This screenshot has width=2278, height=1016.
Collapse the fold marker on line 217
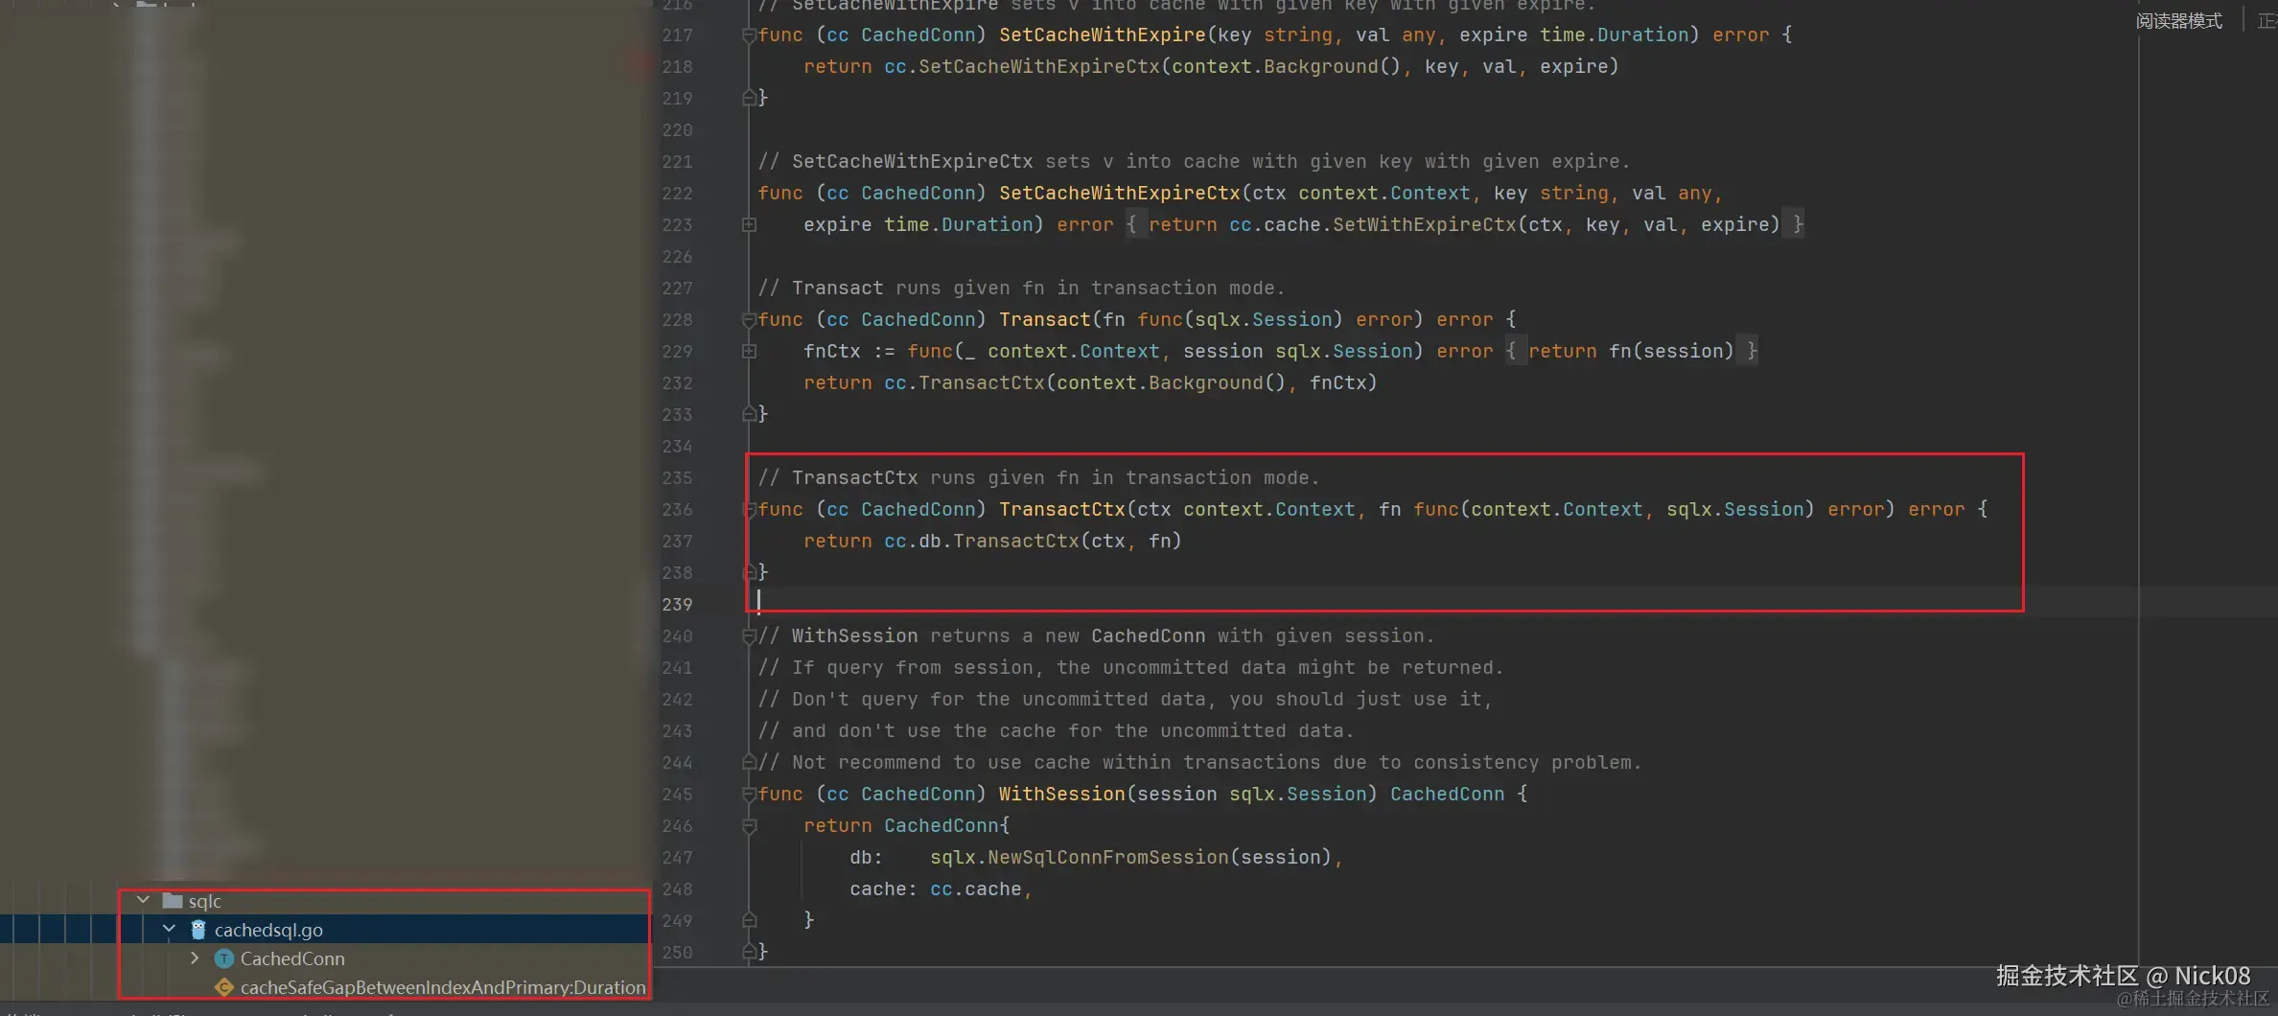click(x=749, y=35)
